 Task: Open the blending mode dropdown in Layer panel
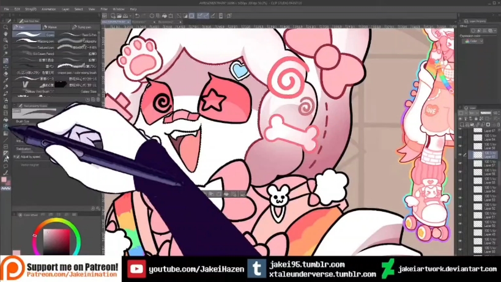pyautogui.click(x=474, y=113)
